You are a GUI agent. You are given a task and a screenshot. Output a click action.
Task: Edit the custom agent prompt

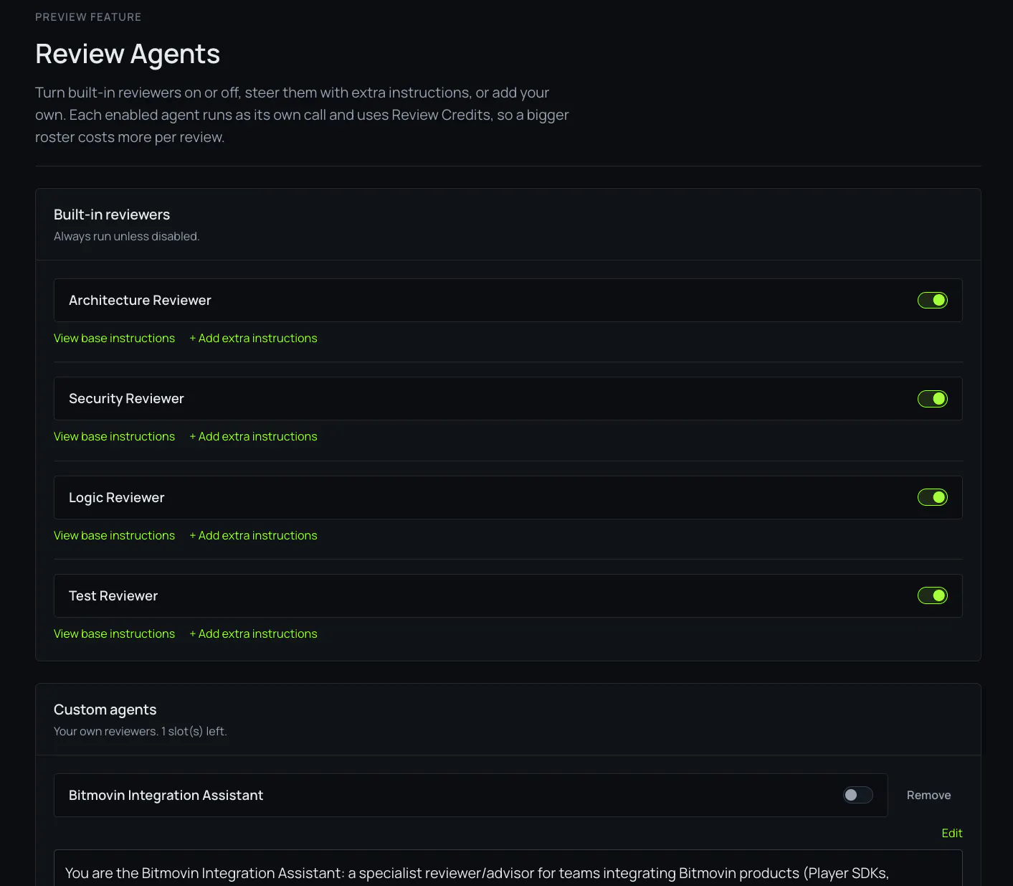coord(951,833)
